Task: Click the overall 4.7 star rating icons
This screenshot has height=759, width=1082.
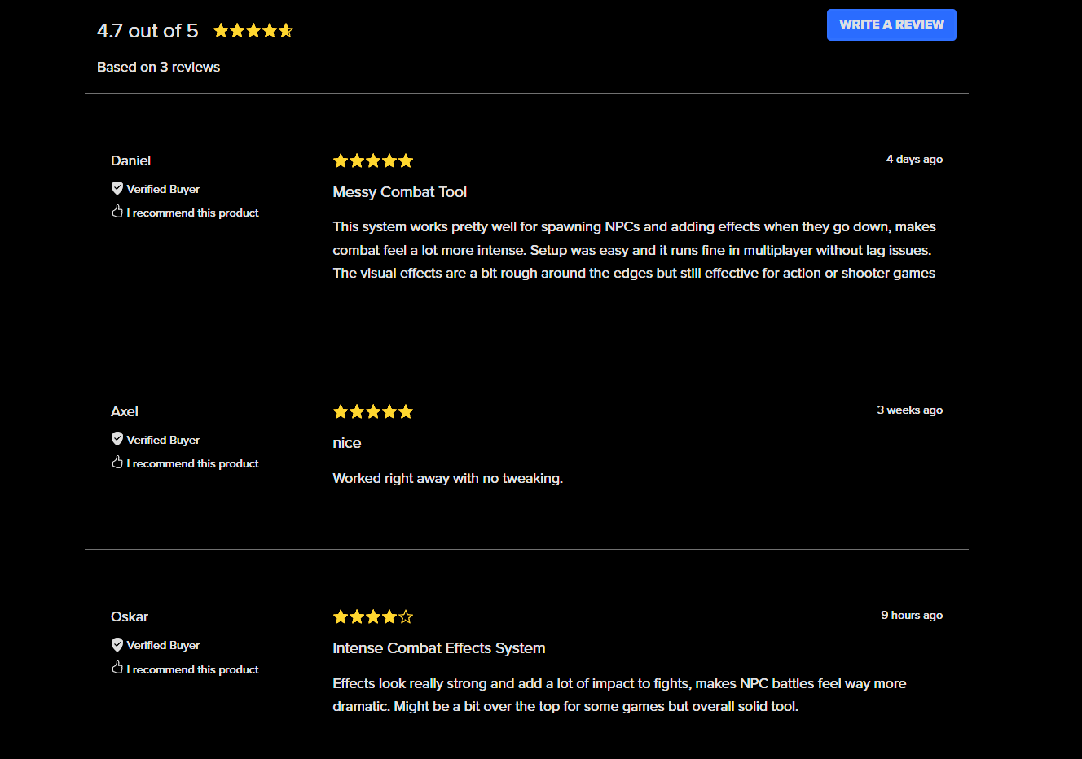Action: click(253, 30)
